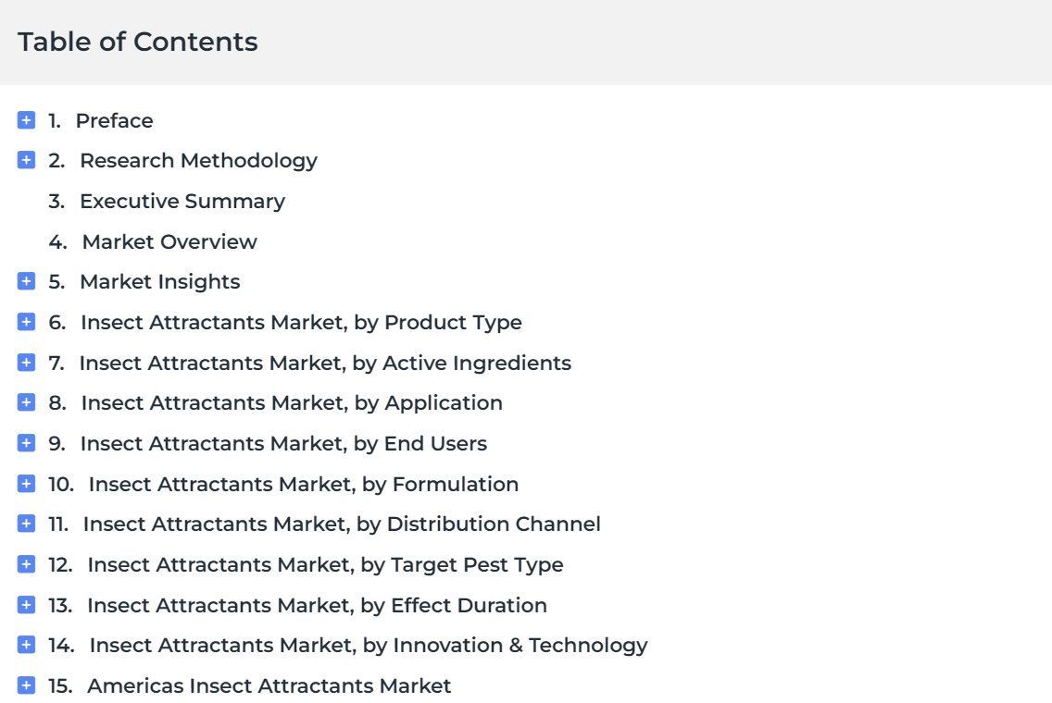Click the Research Methodology title text
The width and height of the screenshot is (1052, 703).
pyautogui.click(x=198, y=161)
